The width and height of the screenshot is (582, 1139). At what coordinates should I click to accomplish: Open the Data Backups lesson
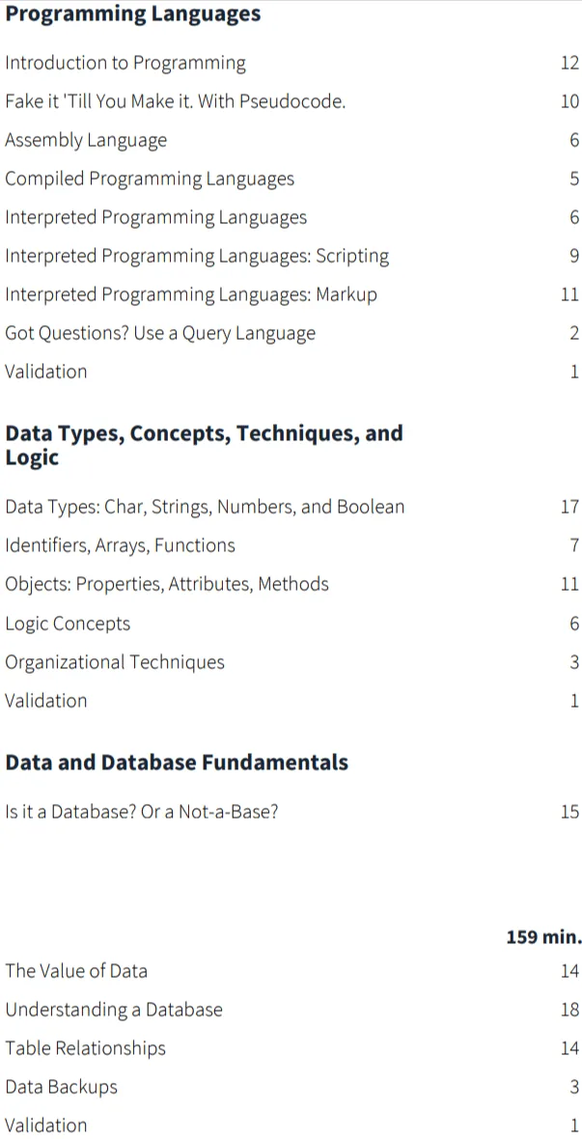(61, 1087)
